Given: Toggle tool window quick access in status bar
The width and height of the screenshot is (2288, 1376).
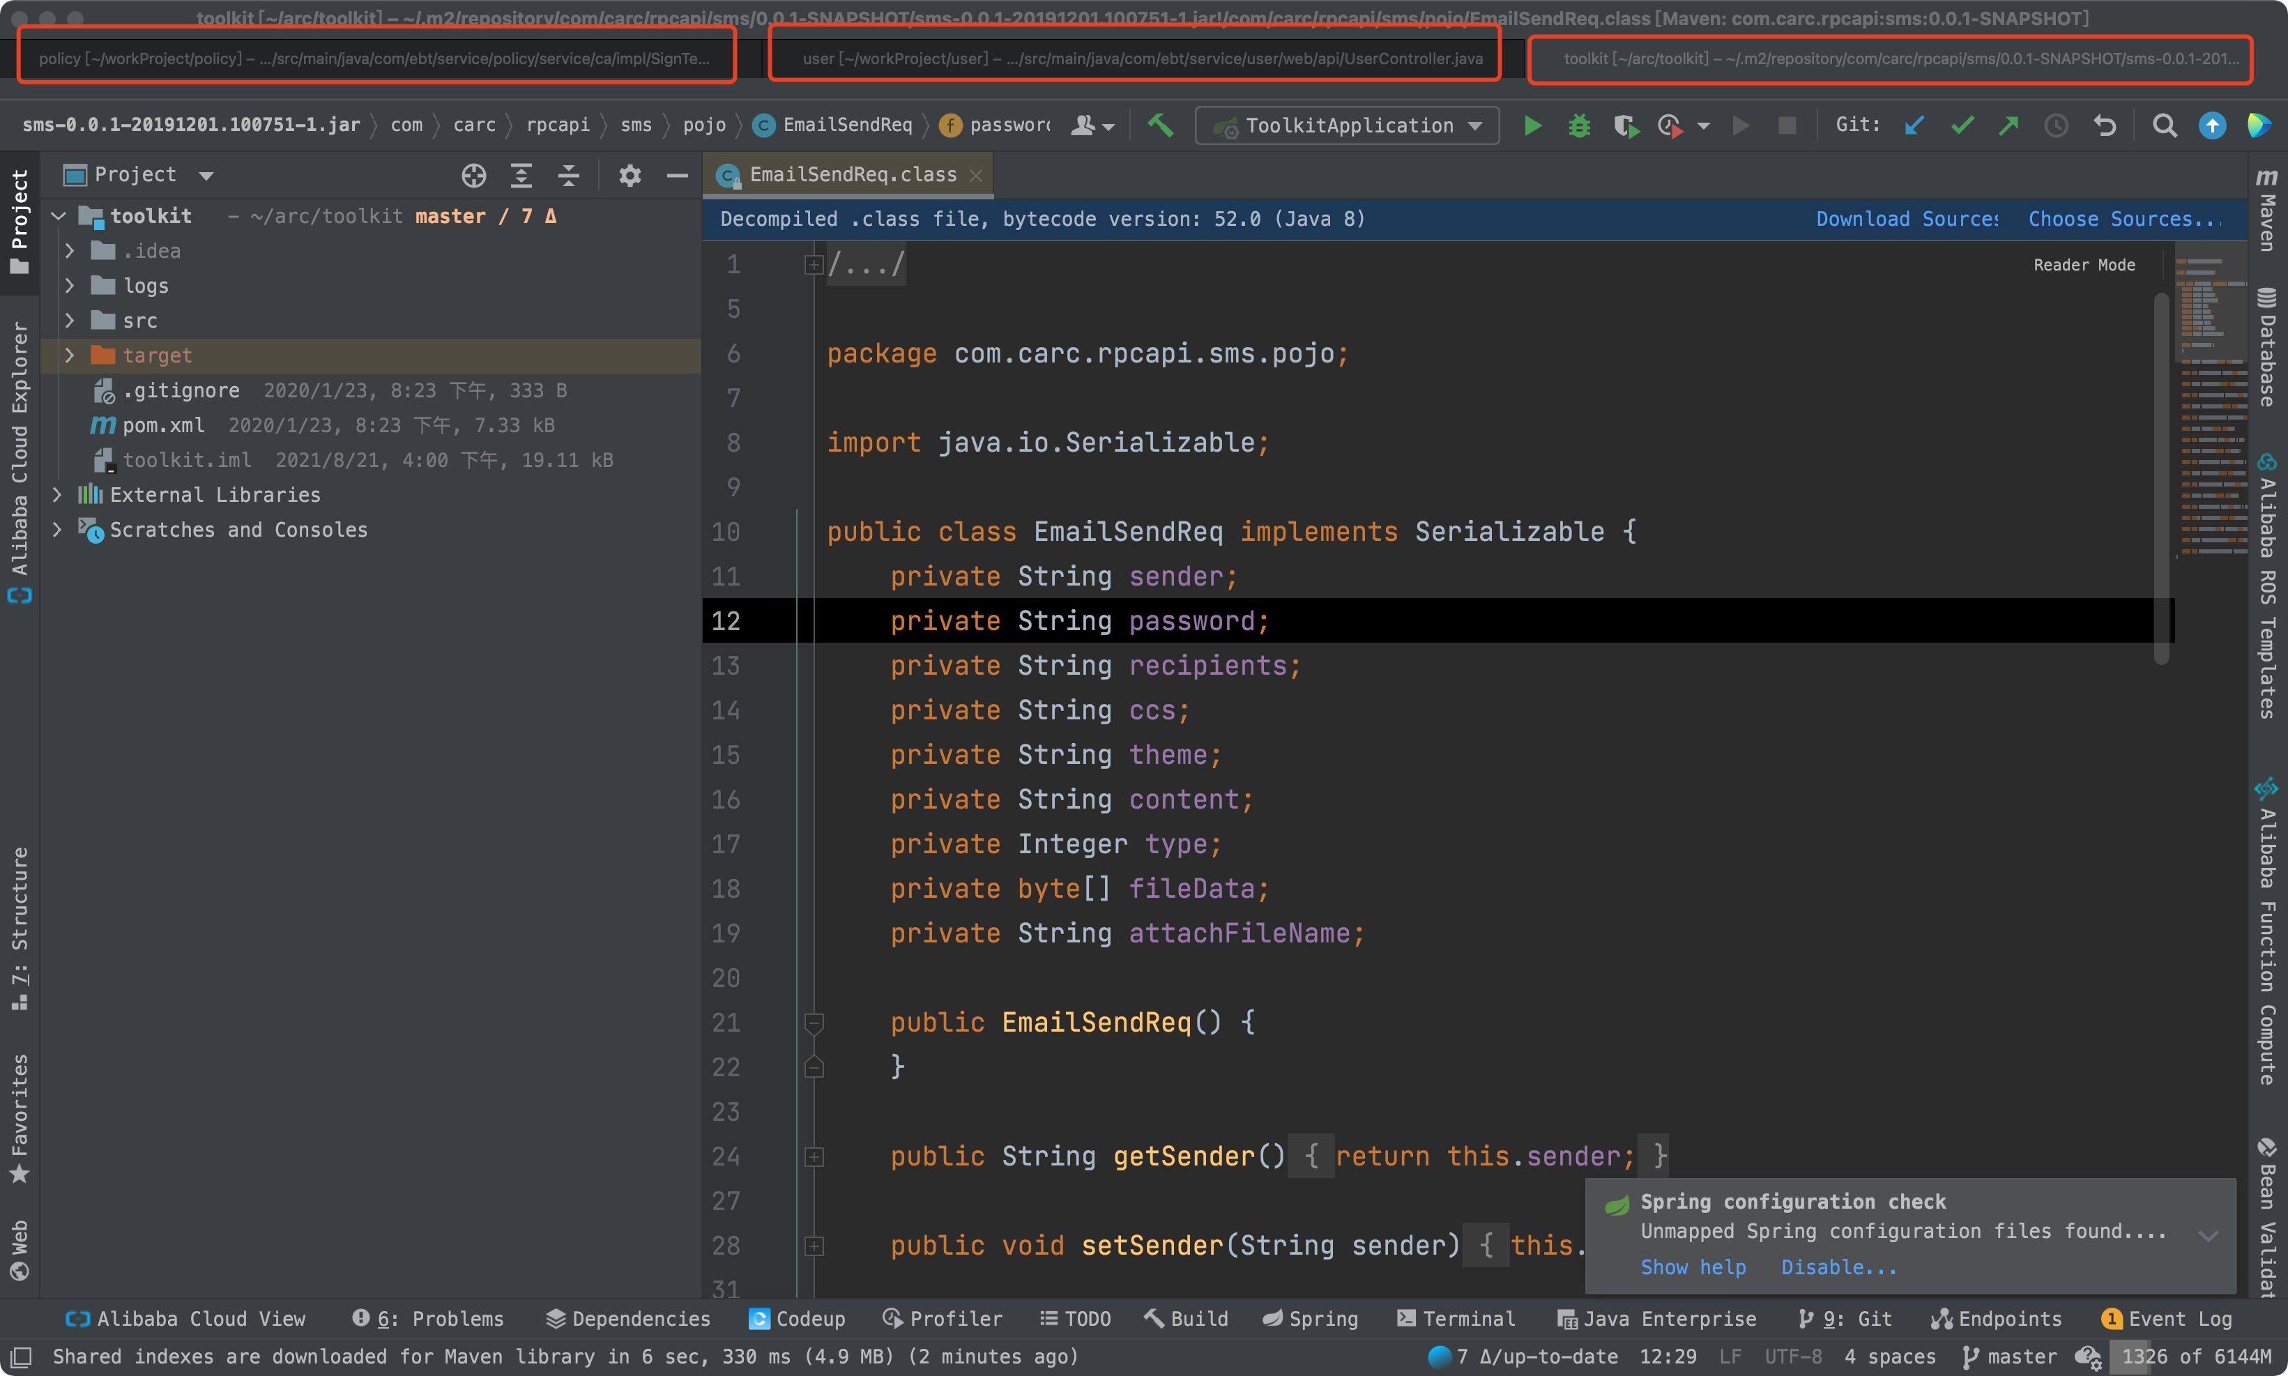Looking at the screenshot, I should point(20,1356).
